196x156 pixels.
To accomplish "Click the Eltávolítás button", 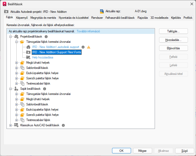I will (173, 48).
